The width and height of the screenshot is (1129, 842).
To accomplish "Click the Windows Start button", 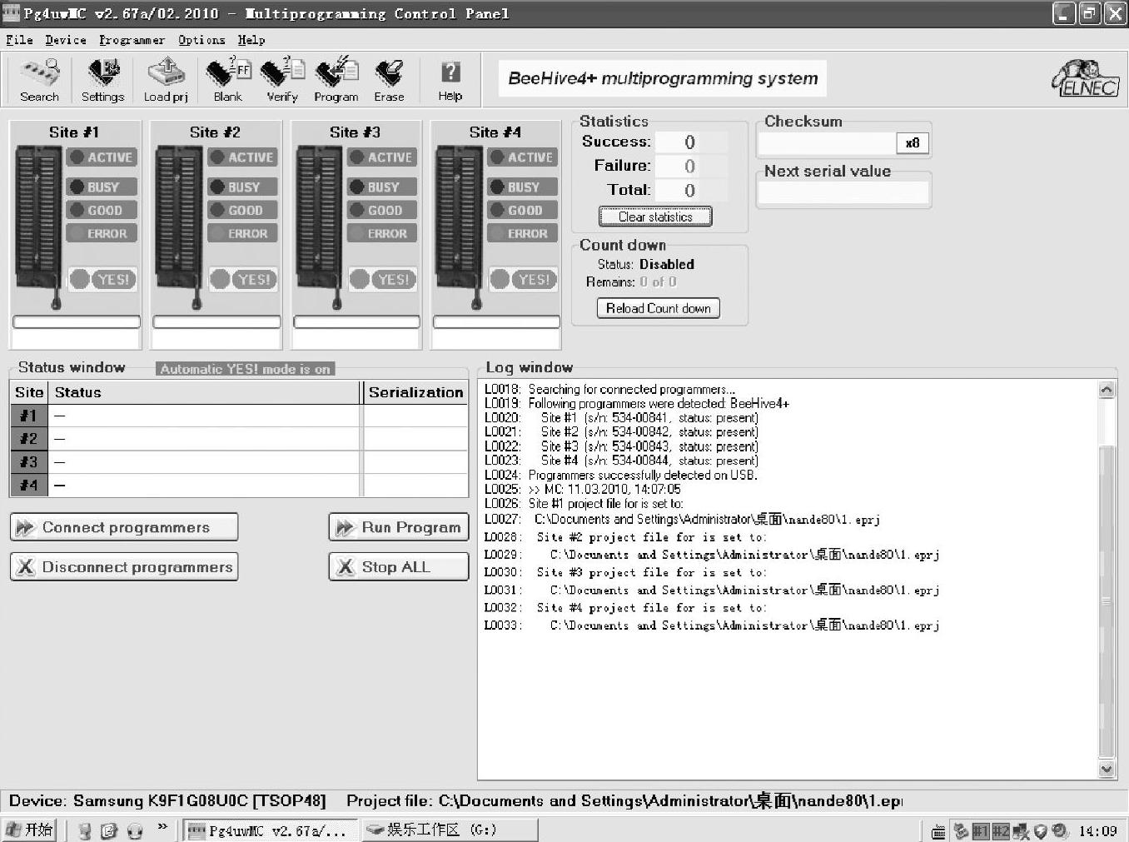I will tap(30, 830).
